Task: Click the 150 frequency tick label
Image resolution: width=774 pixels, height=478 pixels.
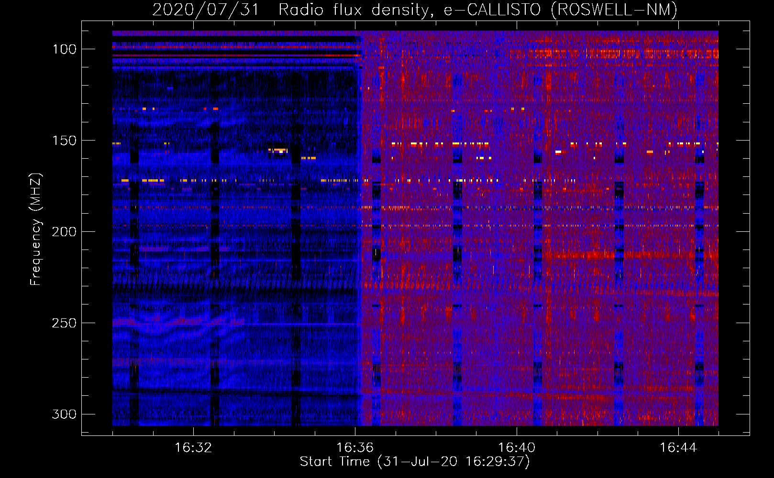Action: pos(64,141)
